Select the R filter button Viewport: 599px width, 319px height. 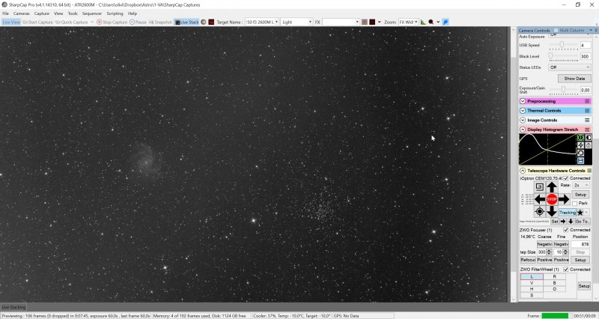pos(554,276)
